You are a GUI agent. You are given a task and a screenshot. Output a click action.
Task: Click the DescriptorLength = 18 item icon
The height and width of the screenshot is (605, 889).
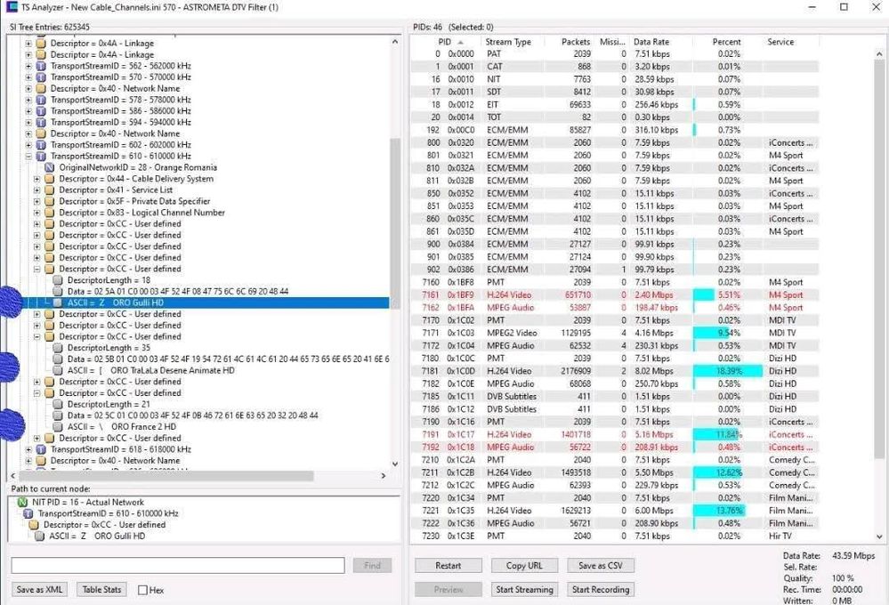click(x=59, y=280)
